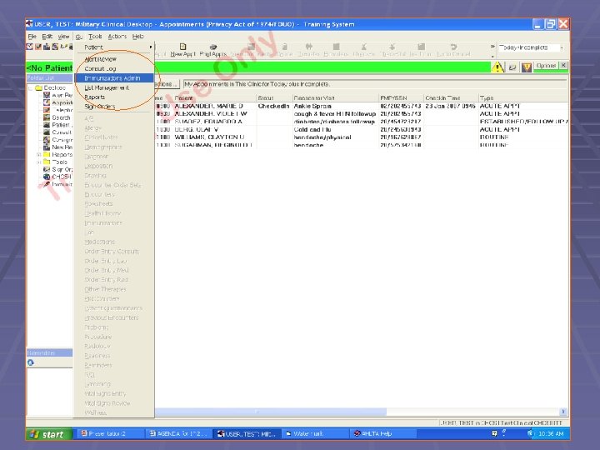Open the File menu
Viewport: 600px width, 450px height.
click(32, 37)
